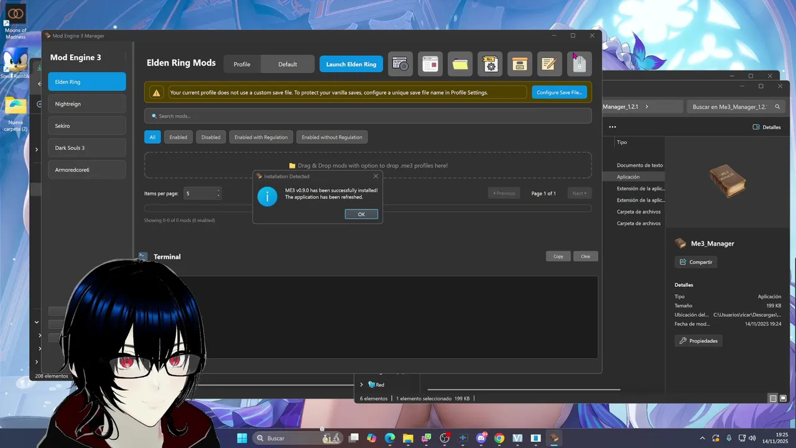Switch to Nightreign in the sidebar
Viewport: 796px width, 448px height.
click(87, 104)
